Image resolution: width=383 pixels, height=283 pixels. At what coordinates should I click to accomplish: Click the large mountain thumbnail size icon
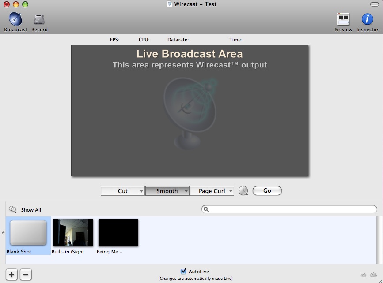coord(373,274)
